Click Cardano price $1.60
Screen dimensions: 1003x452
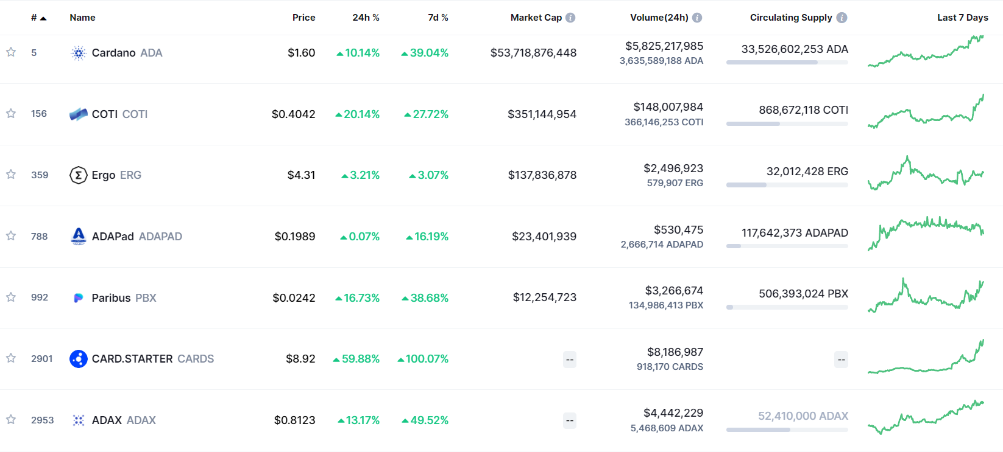(x=302, y=53)
